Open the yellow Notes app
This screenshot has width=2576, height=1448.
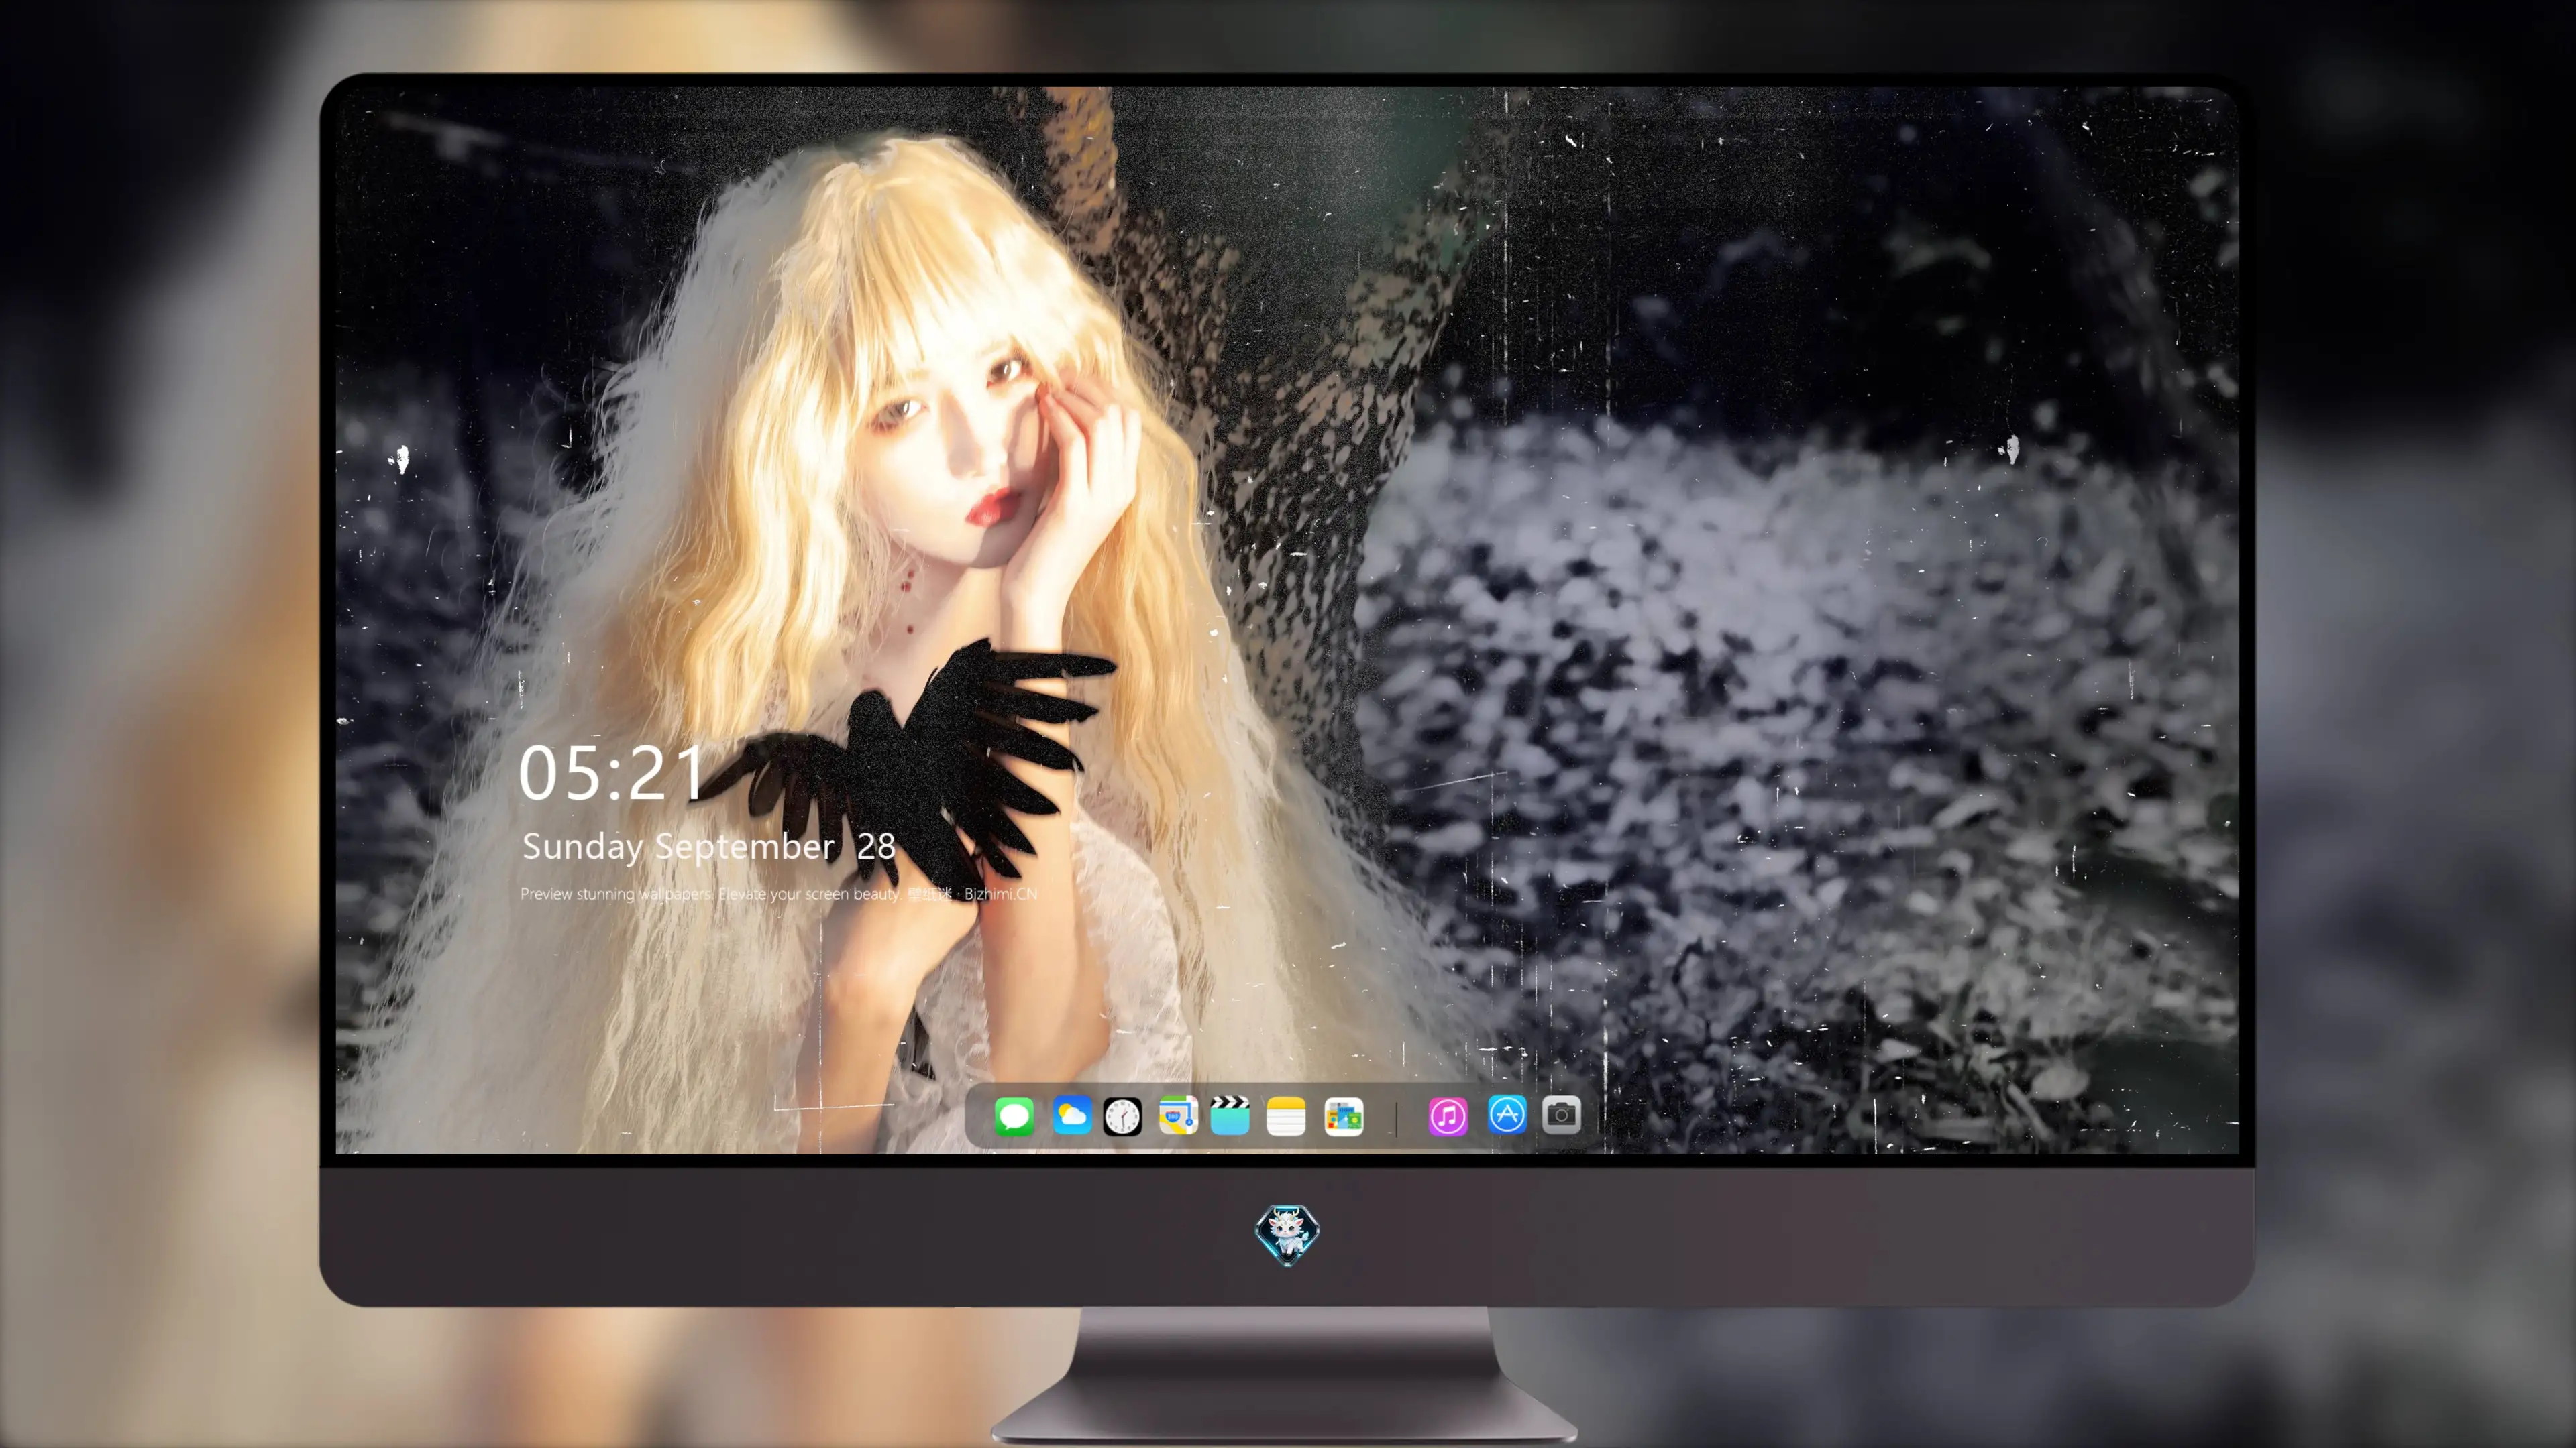[1286, 1115]
